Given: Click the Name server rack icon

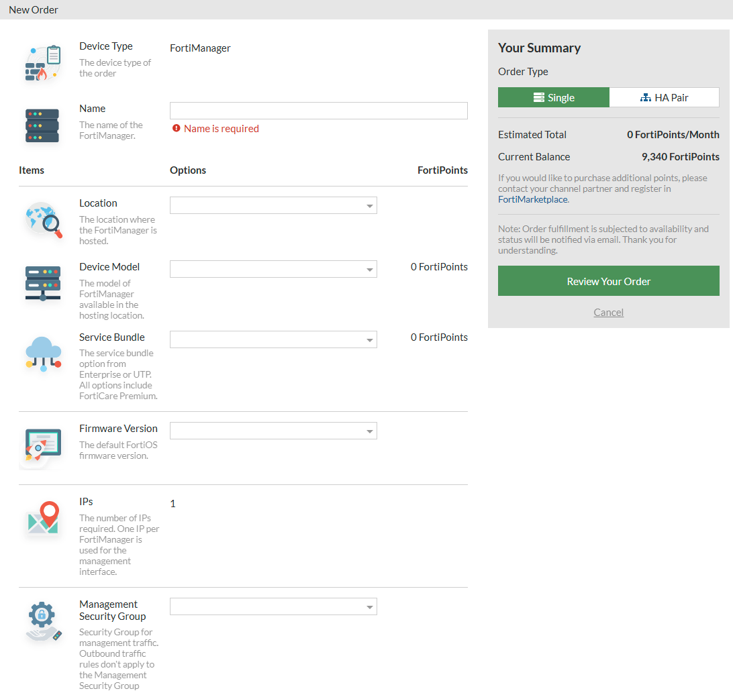Looking at the screenshot, I should click(x=42, y=125).
